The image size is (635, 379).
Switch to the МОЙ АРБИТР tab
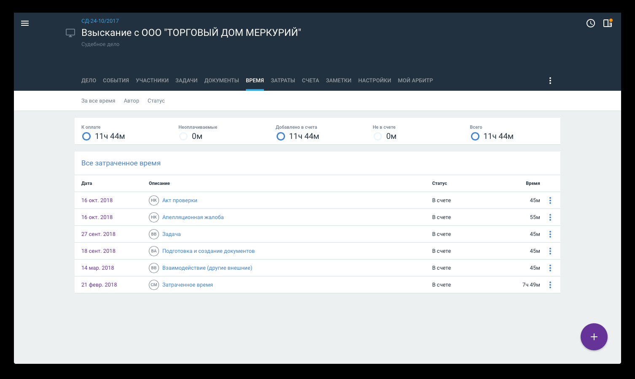click(415, 81)
